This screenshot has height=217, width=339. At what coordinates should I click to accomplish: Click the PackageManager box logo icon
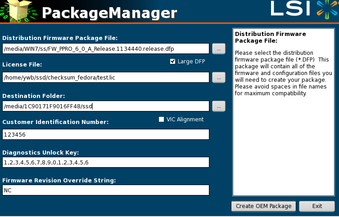[18, 11]
